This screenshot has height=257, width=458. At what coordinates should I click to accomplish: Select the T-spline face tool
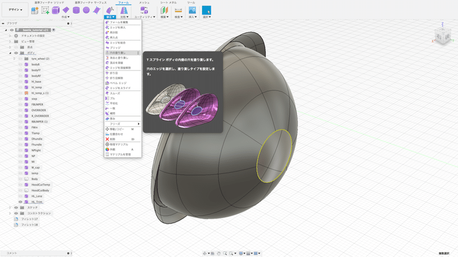coord(96,10)
